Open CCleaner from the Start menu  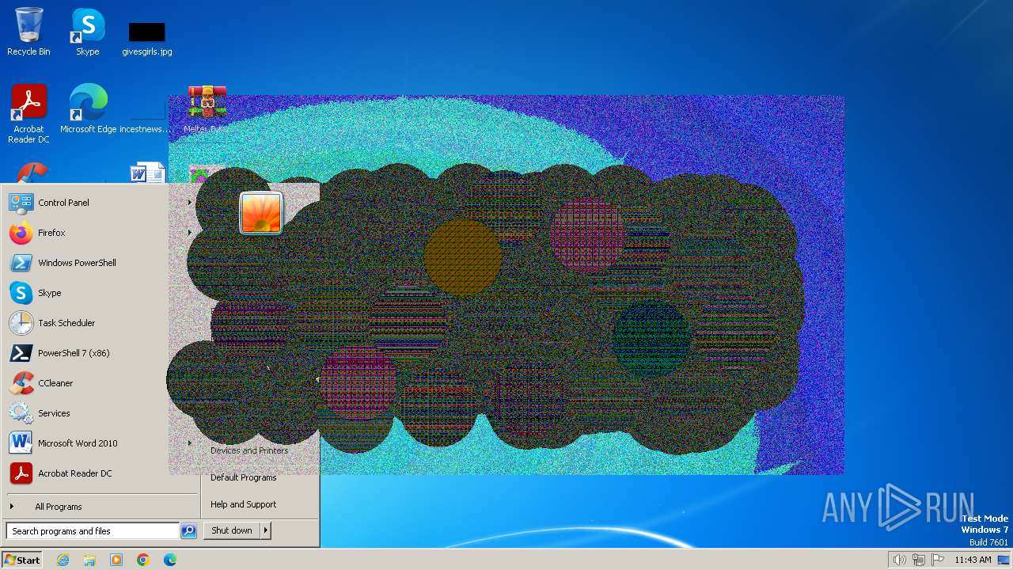pyautogui.click(x=101, y=383)
